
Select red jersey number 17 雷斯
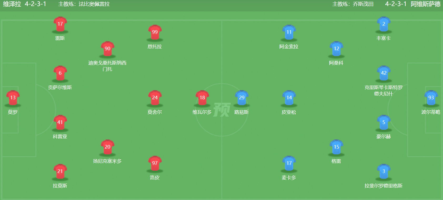tap(60, 24)
